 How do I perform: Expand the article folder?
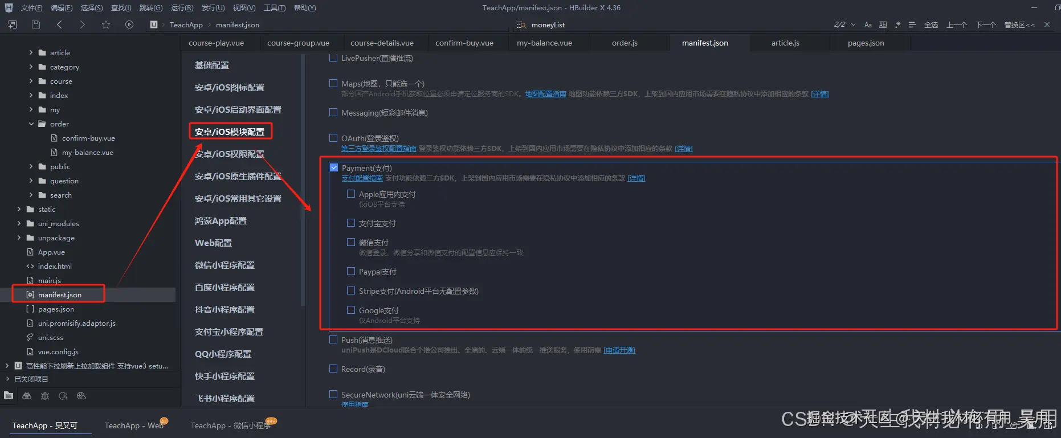coord(31,52)
